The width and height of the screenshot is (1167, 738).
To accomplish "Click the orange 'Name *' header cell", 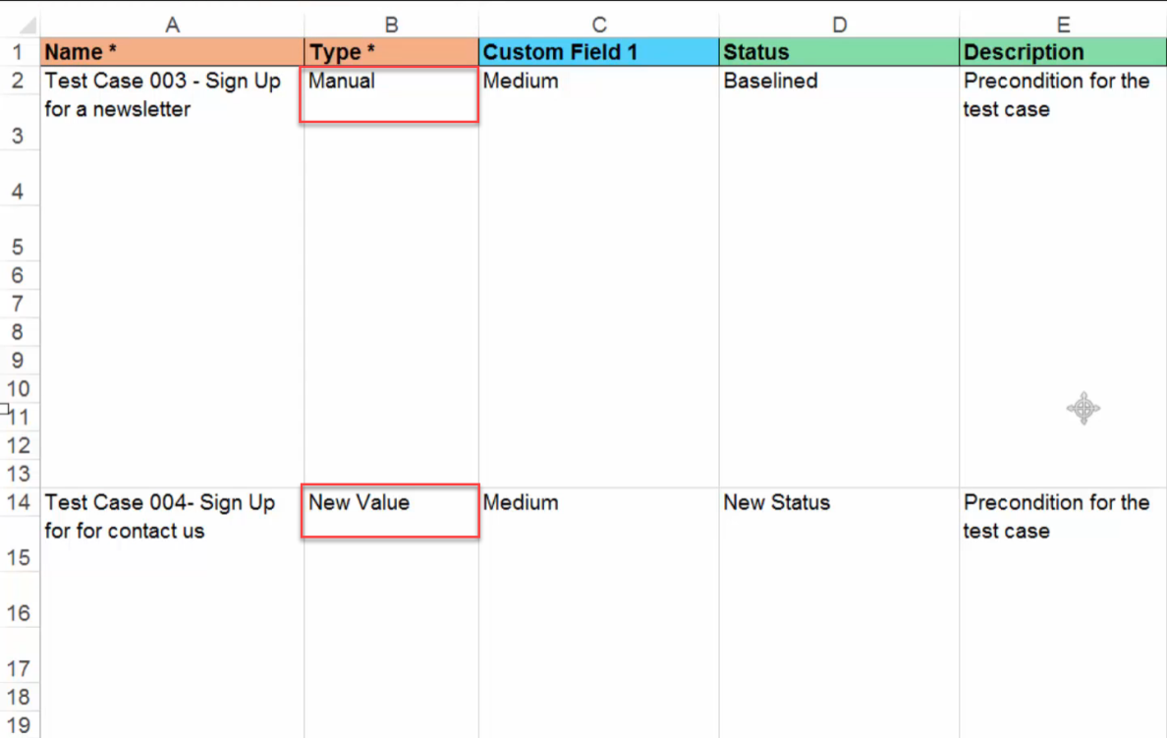I will 172,51.
